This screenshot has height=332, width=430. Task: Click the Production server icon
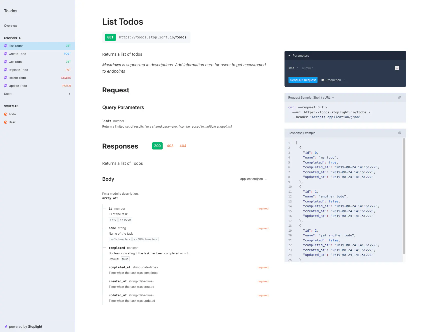323,80
